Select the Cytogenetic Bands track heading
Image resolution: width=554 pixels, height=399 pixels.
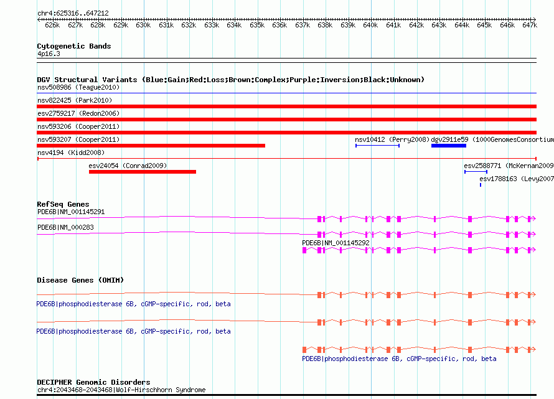pos(74,46)
